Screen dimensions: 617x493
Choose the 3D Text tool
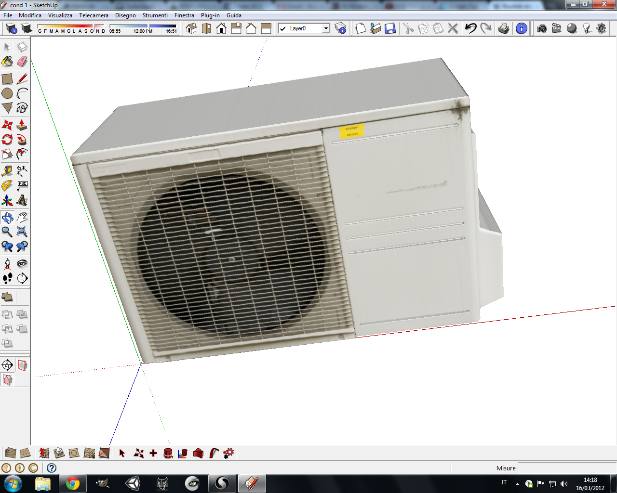click(22, 200)
